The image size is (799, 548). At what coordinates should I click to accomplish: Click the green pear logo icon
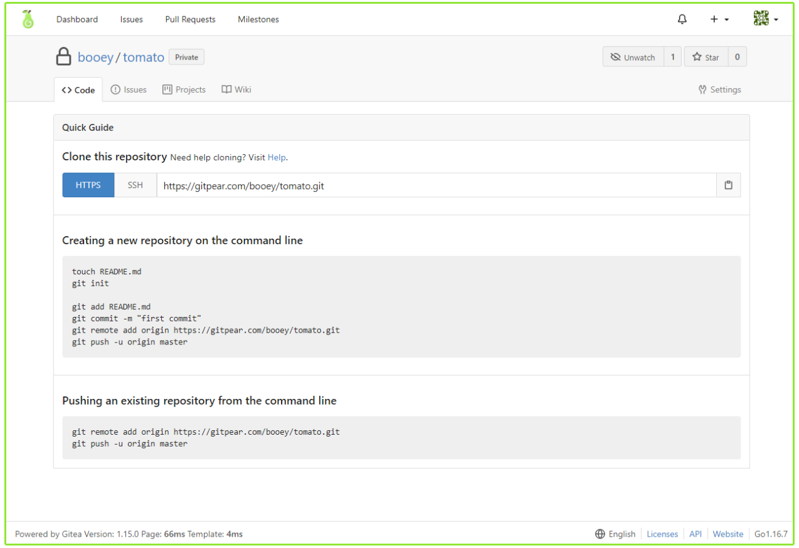click(x=27, y=19)
